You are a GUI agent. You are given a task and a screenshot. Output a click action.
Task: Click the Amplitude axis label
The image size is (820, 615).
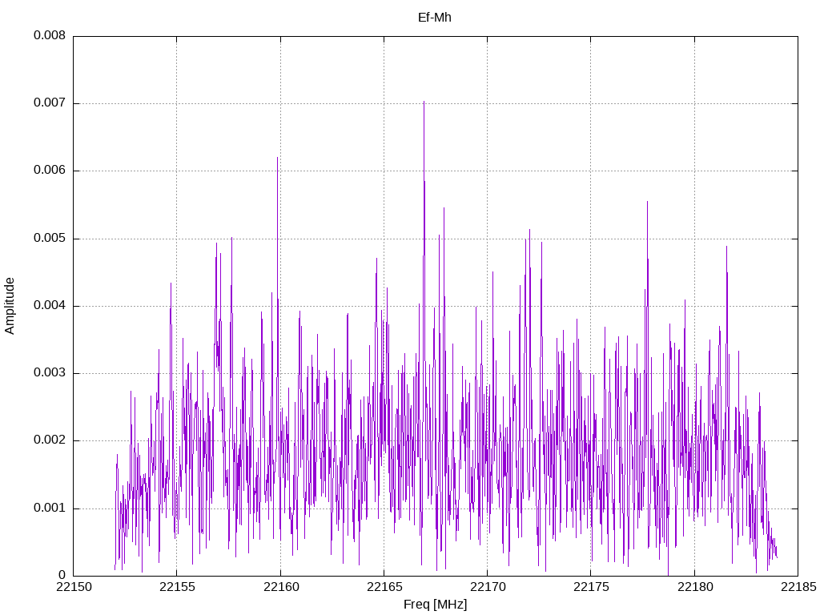[10, 306]
